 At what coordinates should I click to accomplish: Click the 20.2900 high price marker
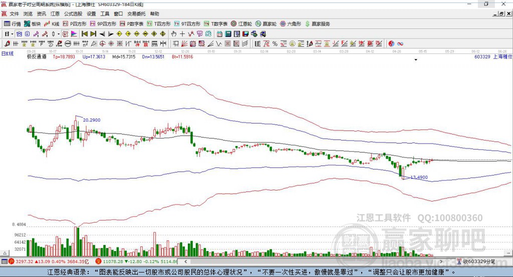point(92,120)
